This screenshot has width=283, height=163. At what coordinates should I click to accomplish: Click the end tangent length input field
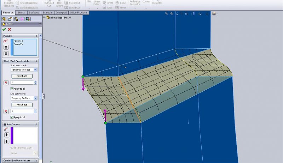pyautogui.click(x=22, y=111)
